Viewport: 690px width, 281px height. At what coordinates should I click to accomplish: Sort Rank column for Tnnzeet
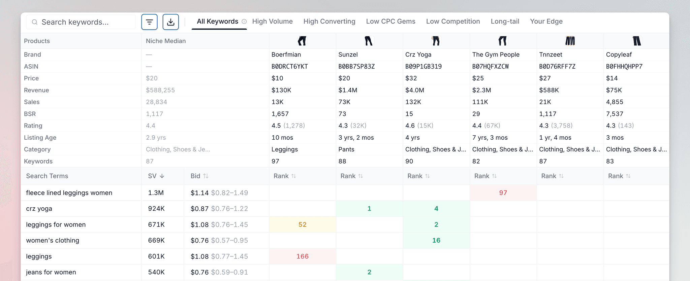(561, 176)
